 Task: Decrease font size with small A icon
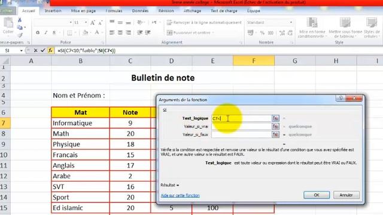[101, 23]
